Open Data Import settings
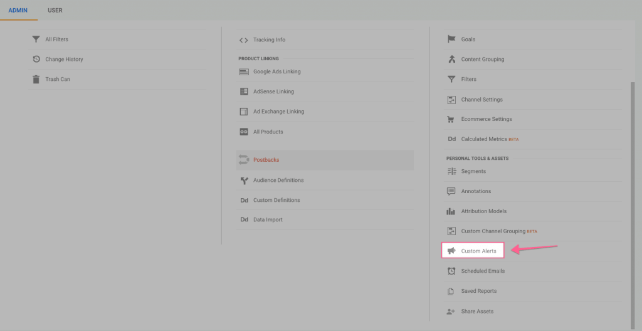642x331 pixels. [x=268, y=220]
